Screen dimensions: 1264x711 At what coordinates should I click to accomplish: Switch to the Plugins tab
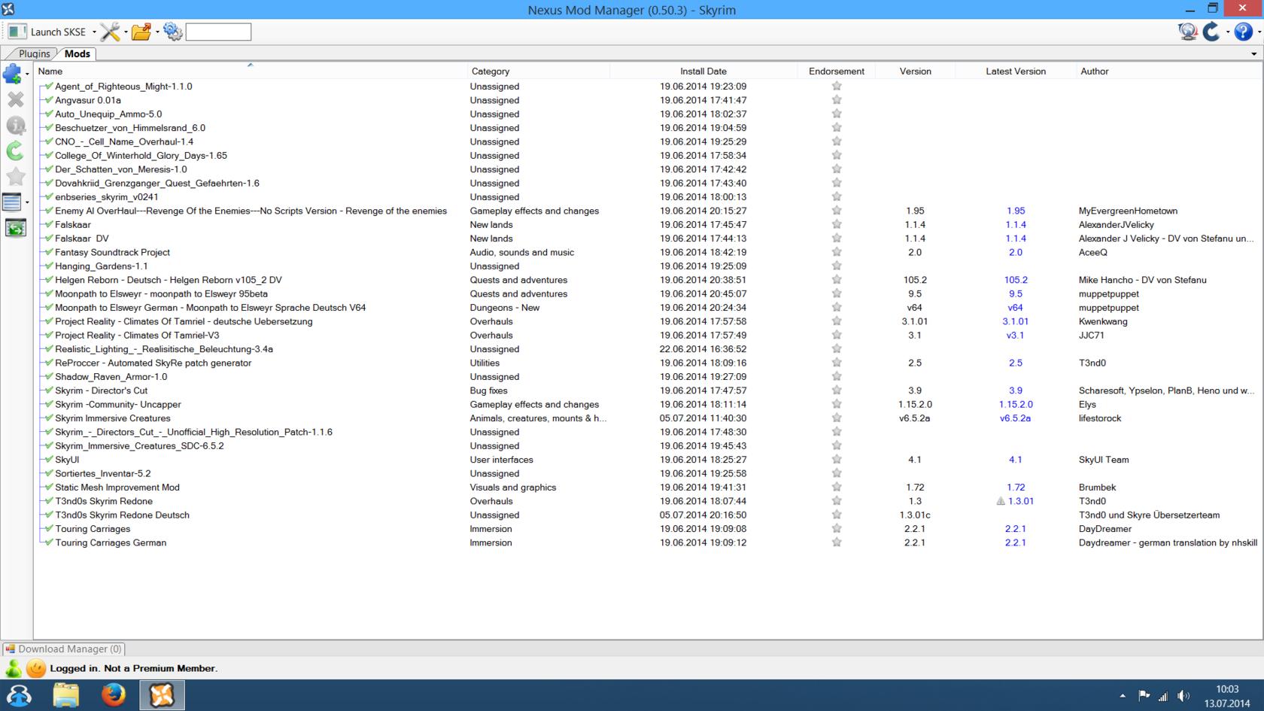click(x=34, y=53)
